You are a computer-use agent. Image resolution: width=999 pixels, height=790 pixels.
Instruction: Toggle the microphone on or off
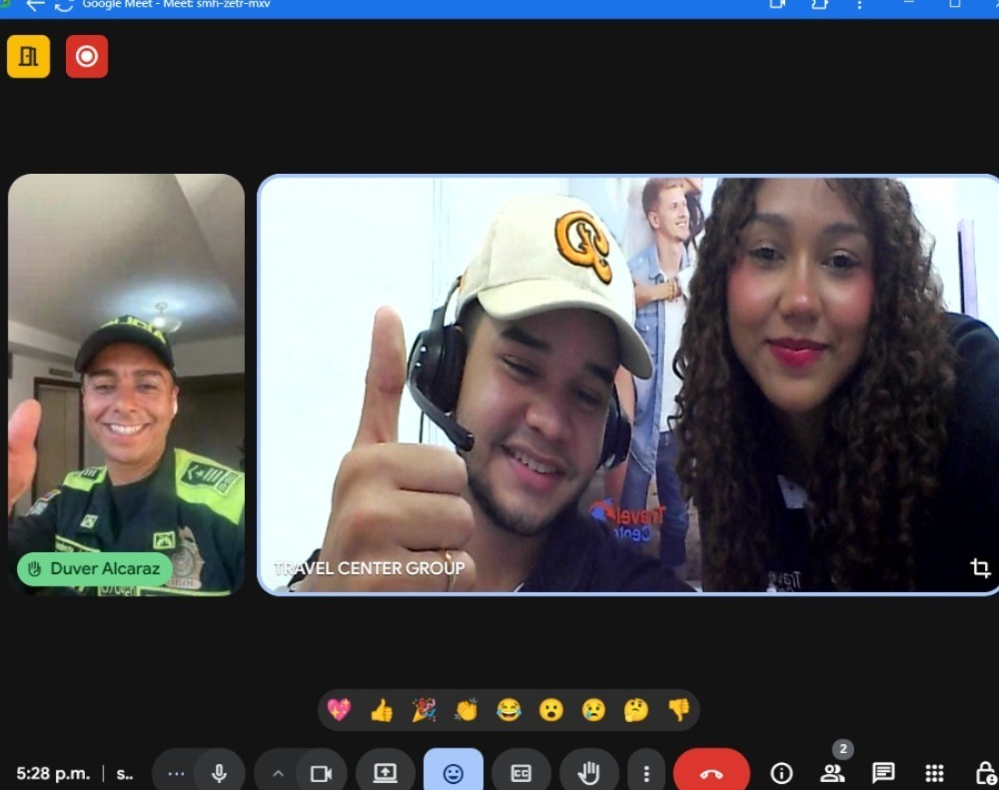pyautogui.click(x=220, y=773)
